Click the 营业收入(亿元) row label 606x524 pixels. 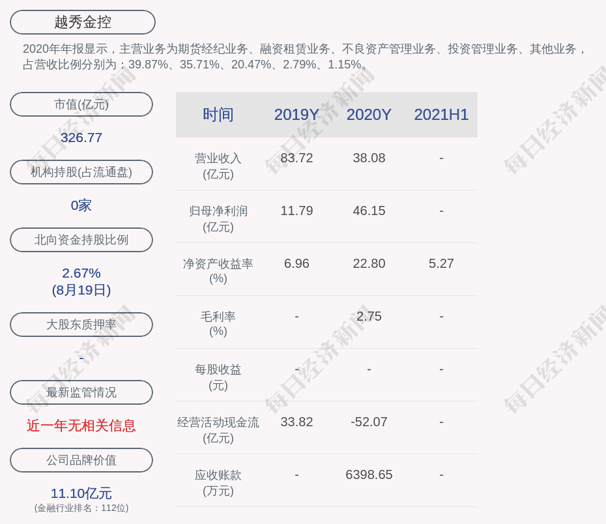point(218,166)
